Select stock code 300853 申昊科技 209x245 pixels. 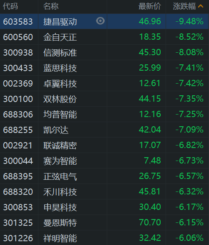pyautogui.click(x=18, y=207)
